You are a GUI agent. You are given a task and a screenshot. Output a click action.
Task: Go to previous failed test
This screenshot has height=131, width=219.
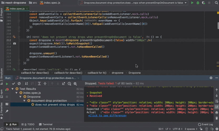tap(52, 84)
